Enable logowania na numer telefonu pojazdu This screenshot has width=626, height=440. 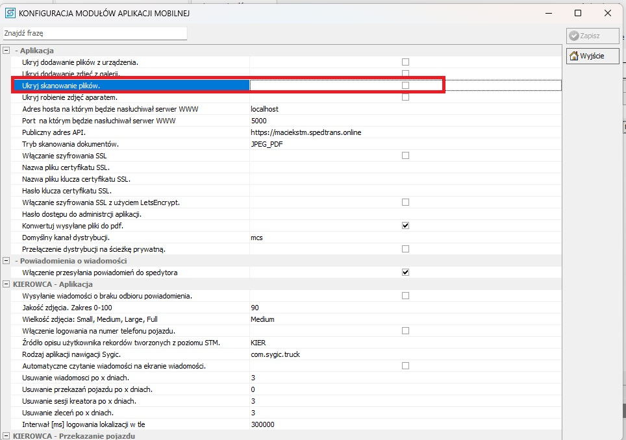point(406,331)
